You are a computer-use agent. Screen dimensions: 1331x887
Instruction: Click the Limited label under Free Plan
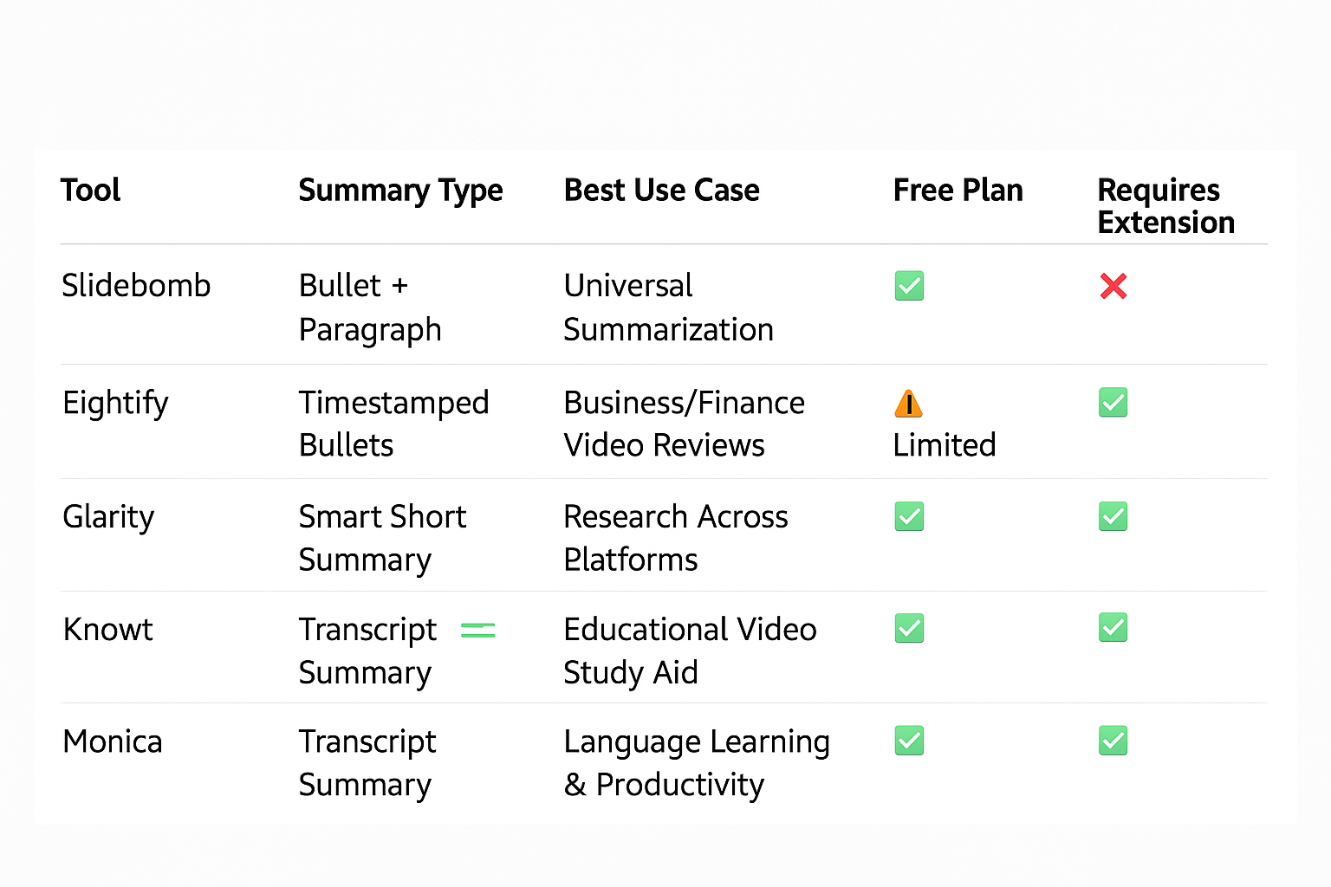[x=944, y=445]
